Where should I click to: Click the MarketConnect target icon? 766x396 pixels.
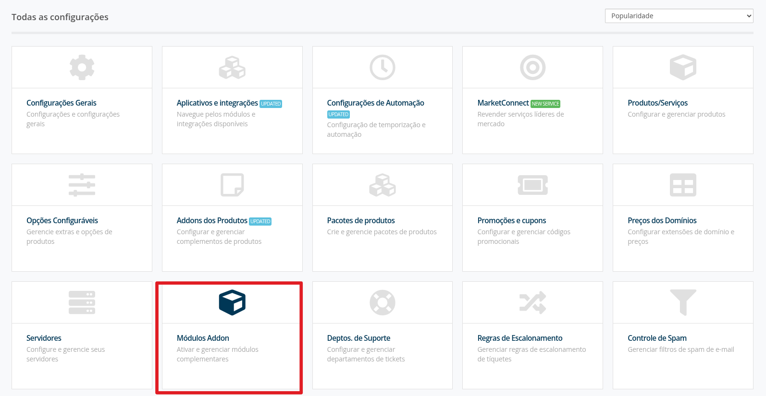coord(532,67)
